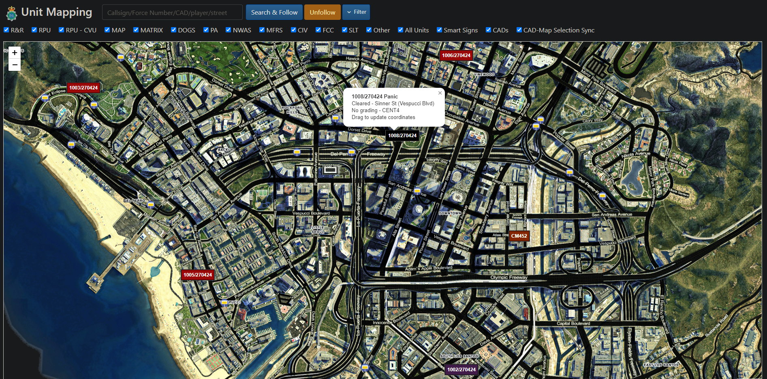Select the 1005/270424 unit marker

point(198,275)
